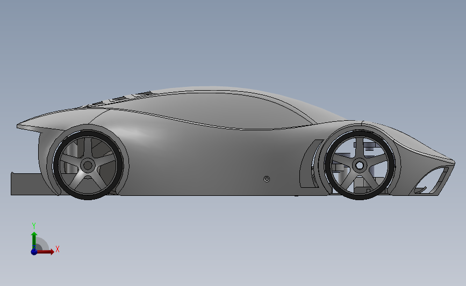Select the front wheel center hub
Image resolution: width=466 pixels, height=286 pixels.
point(359,165)
